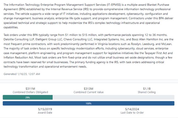Select the Combined Current Value label
This screenshot has height=118, width=178.
88,92
